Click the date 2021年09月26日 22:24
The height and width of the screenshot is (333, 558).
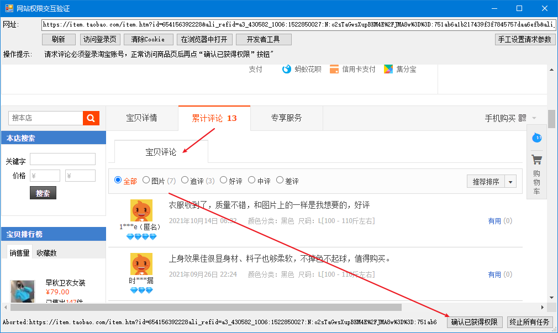203,274
